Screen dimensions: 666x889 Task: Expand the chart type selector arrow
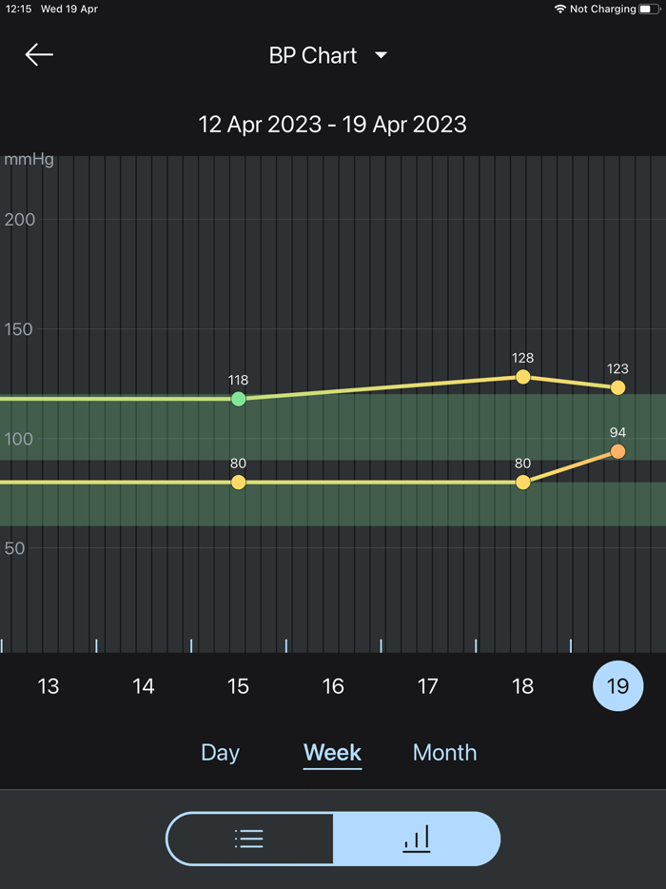tap(380, 55)
